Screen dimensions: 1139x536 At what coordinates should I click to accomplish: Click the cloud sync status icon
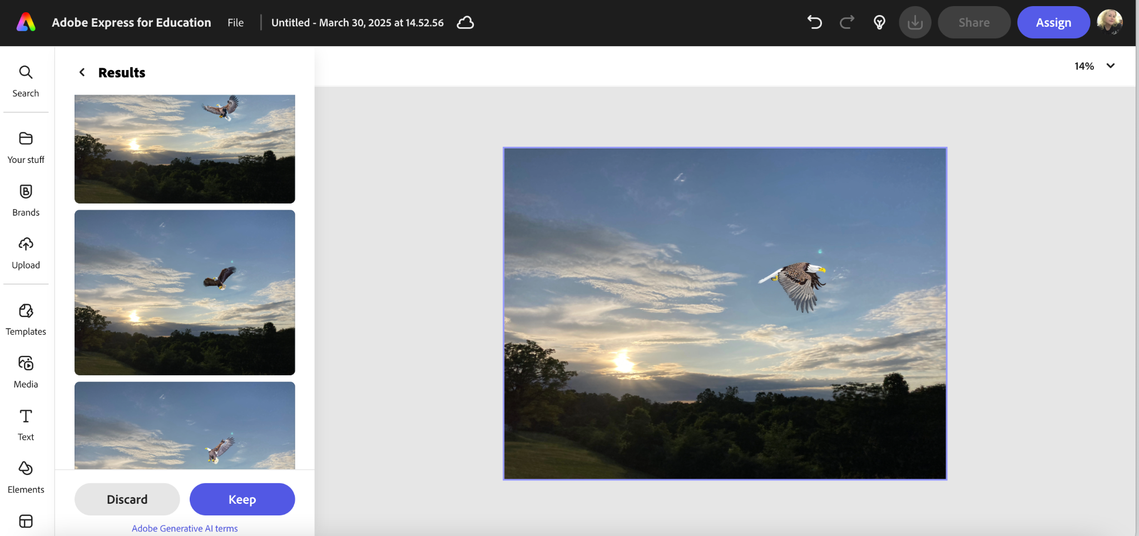[465, 22]
